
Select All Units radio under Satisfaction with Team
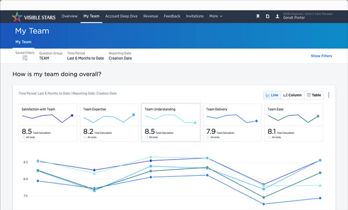(x=24, y=137)
